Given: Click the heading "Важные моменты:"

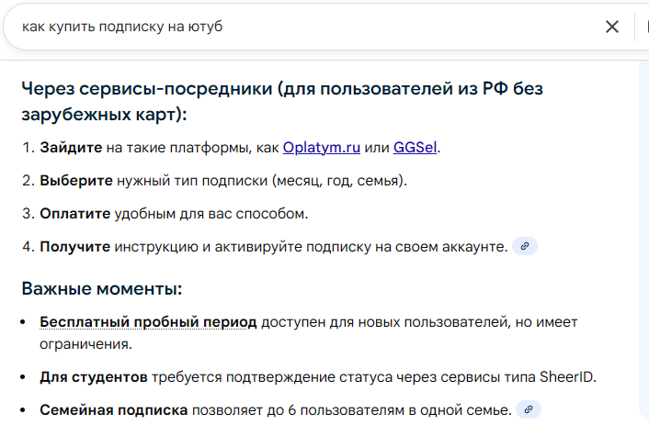Looking at the screenshot, I should (x=102, y=288).
